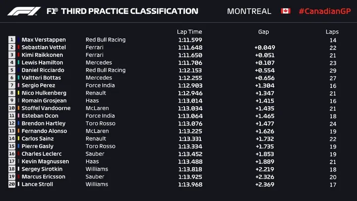Click Lance Stroll's +2.369 gap value
Image resolution: width=357 pixels, height=201 pixels.
[265, 184]
